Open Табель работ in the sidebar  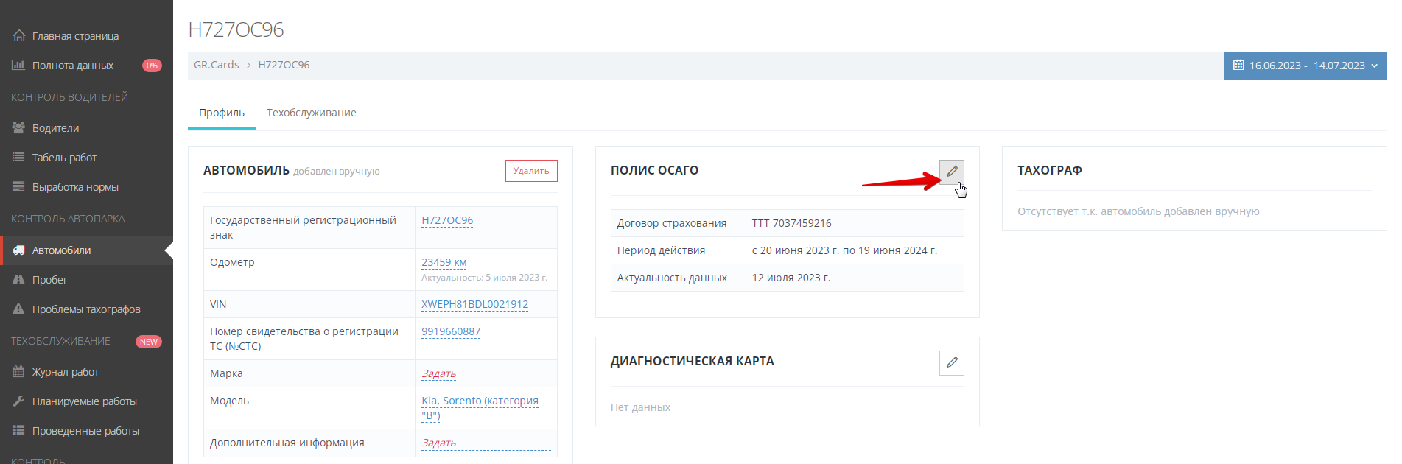tap(64, 158)
